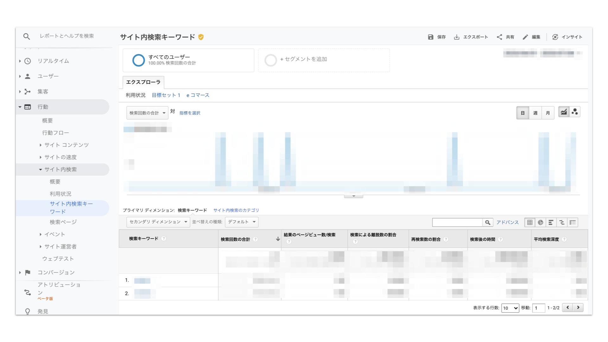Select the 月 (month) granularity toggle
608x342 pixels.
(548, 113)
